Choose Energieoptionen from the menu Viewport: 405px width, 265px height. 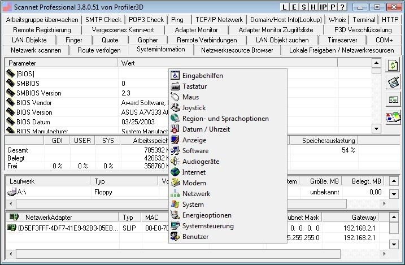pyautogui.click(x=228, y=215)
